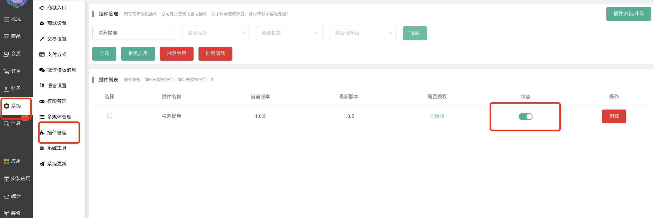Screen dimensions: 654x218
Task: Go to 商城设置 submenu item
Action: tap(57, 23)
